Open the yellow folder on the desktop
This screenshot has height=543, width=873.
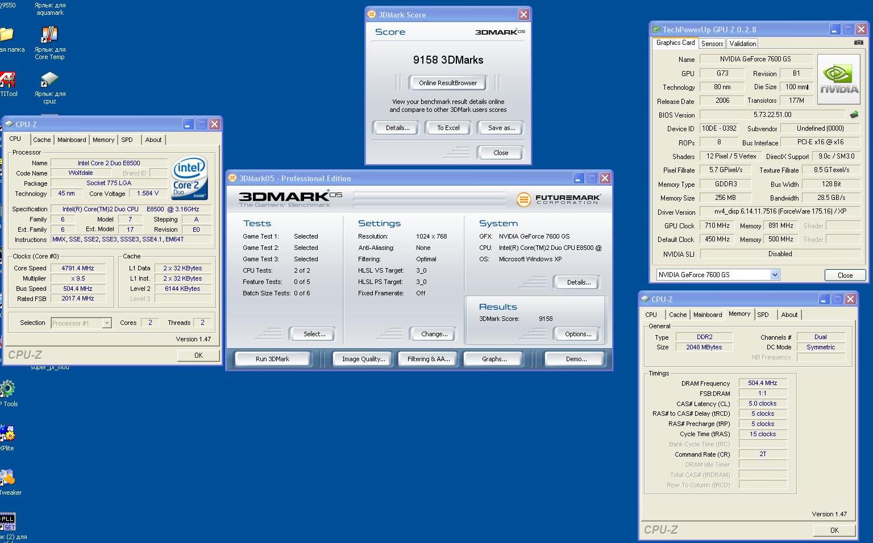[7, 35]
